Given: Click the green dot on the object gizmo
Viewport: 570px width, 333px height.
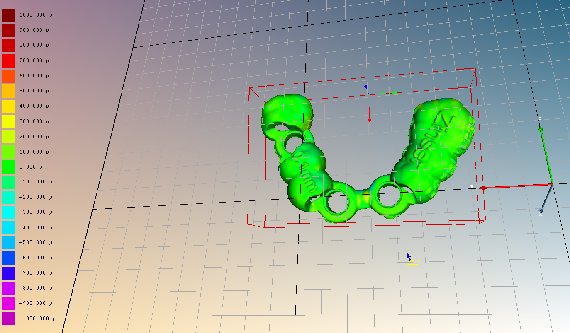Looking at the screenshot, I should pos(396,92).
